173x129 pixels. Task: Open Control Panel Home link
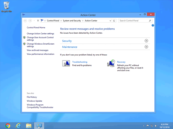point(36,27)
